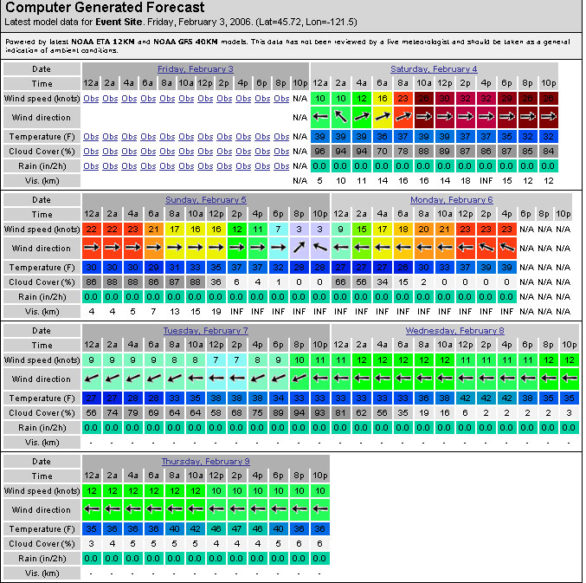This screenshot has height=583, width=586.
Task: Click Saturday 10a dark red wind arrow
Action: (424, 117)
